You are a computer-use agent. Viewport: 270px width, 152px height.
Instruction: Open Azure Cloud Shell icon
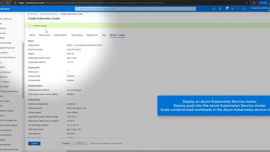(214, 9)
